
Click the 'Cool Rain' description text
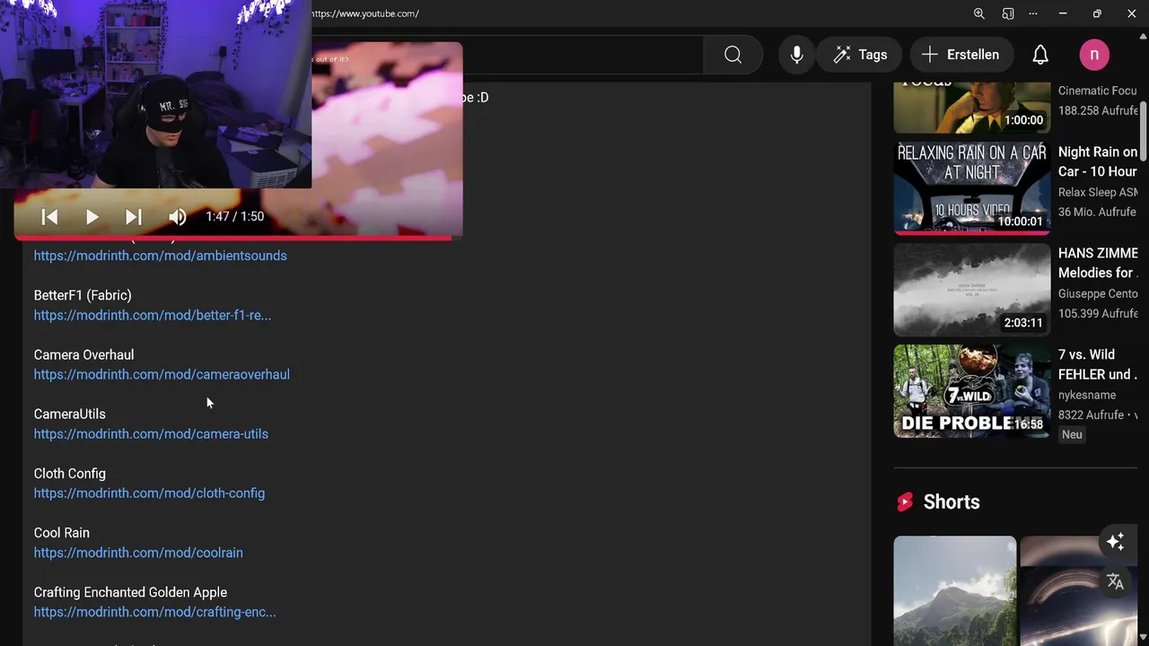click(x=62, y=533)
